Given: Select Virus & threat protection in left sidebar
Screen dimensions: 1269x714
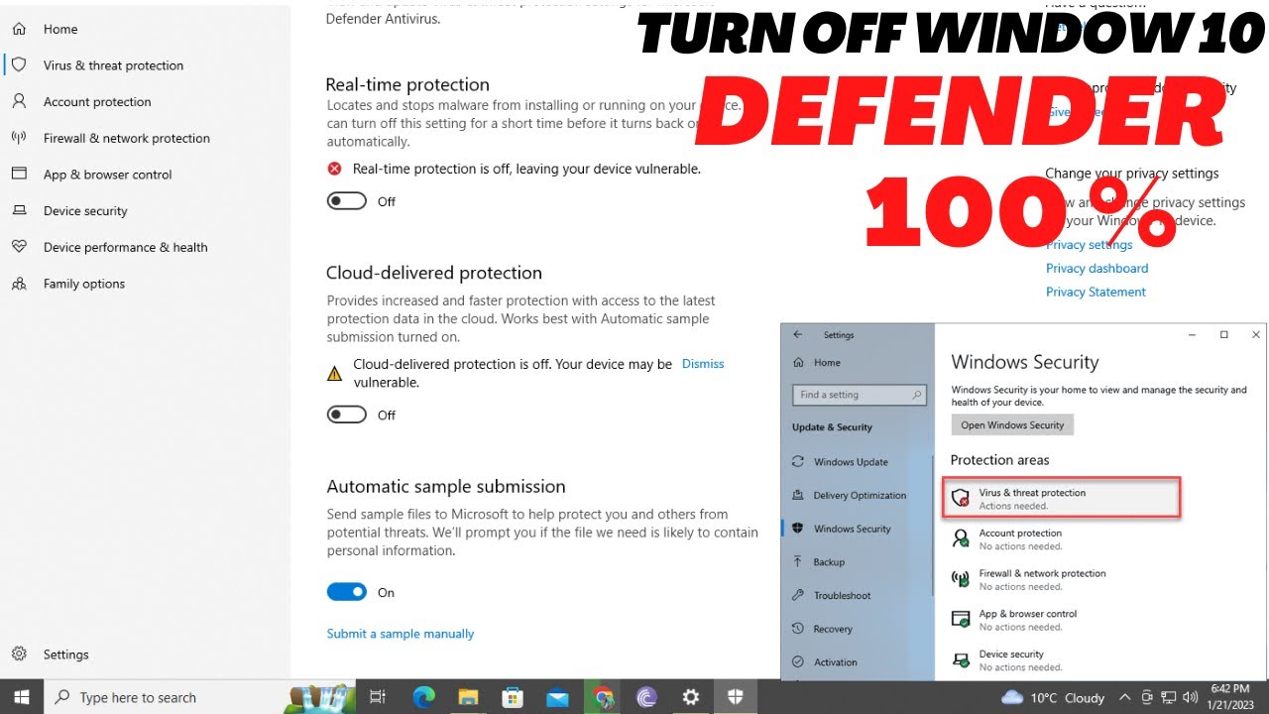Looking at the screenshot, I should coord(97,65).
